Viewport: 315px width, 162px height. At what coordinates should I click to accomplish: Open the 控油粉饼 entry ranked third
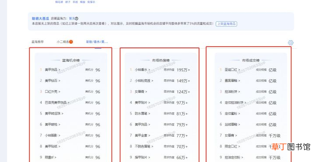(232, 91)
